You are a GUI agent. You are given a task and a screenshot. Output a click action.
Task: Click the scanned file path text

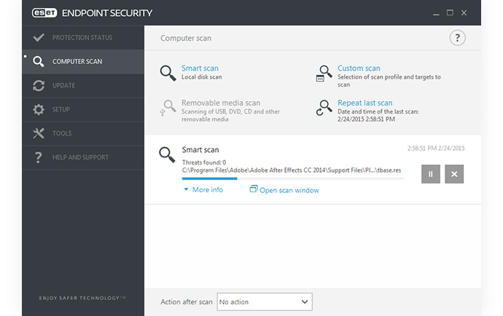tap(292, 170)
